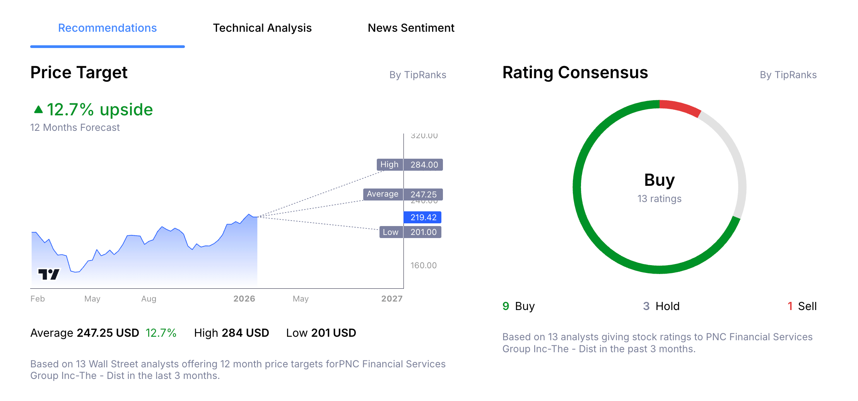Image resolution: width=858 pixels, height=401 pixels.
Task: Click the blue 219.42 current price label
Action: [422, 217]
